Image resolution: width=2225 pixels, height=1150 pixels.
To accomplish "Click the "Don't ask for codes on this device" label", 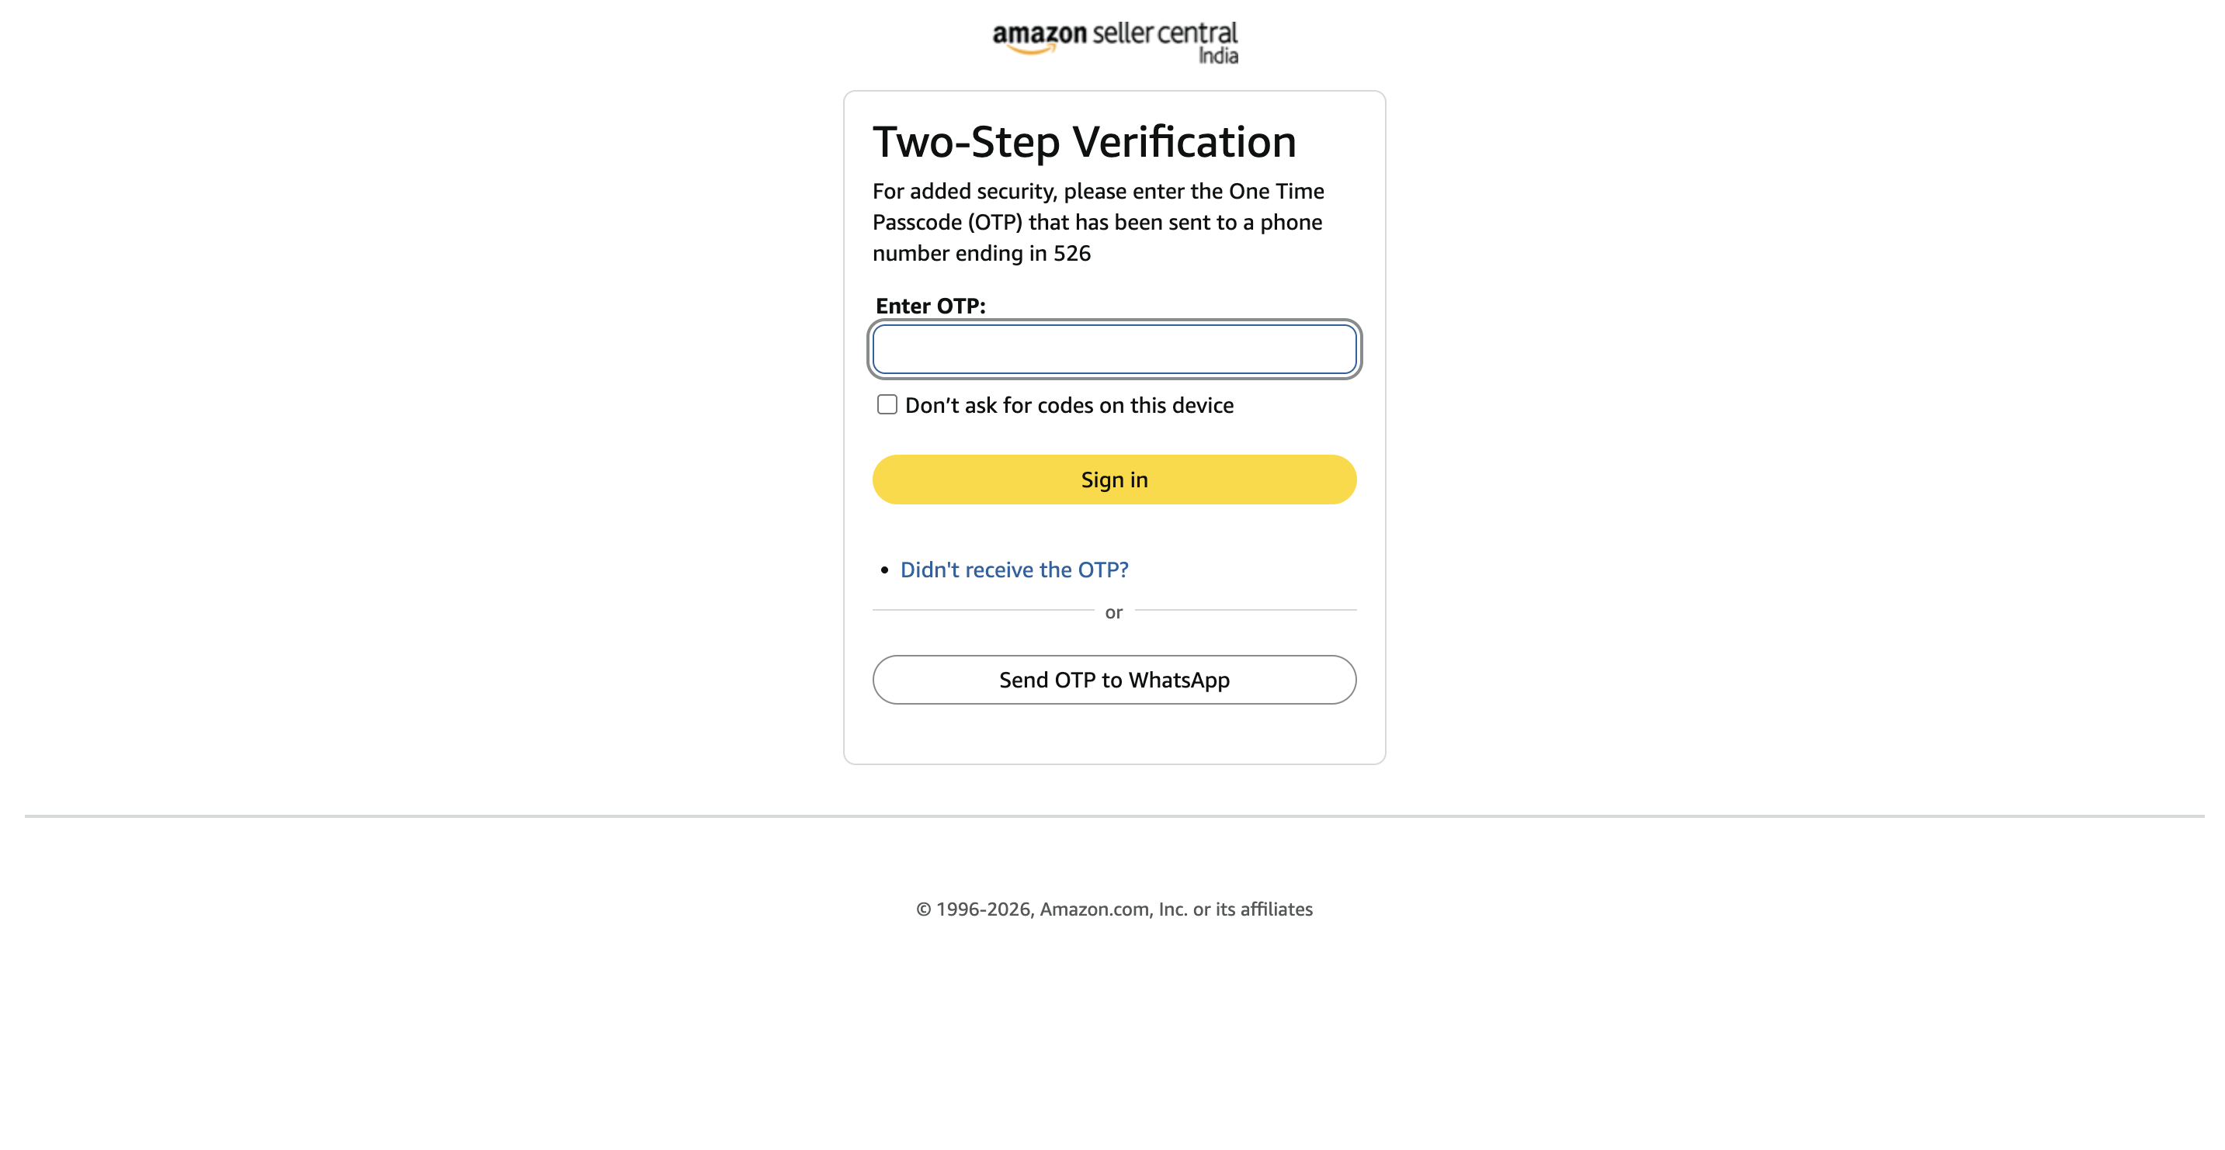I will click(1068, 406).
